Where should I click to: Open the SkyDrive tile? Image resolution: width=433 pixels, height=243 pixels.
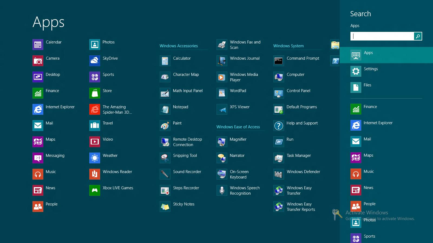pos(95,61)
